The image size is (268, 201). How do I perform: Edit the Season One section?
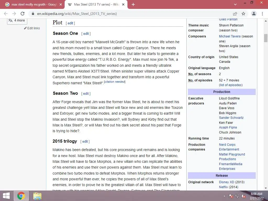[x=86, y=34]
